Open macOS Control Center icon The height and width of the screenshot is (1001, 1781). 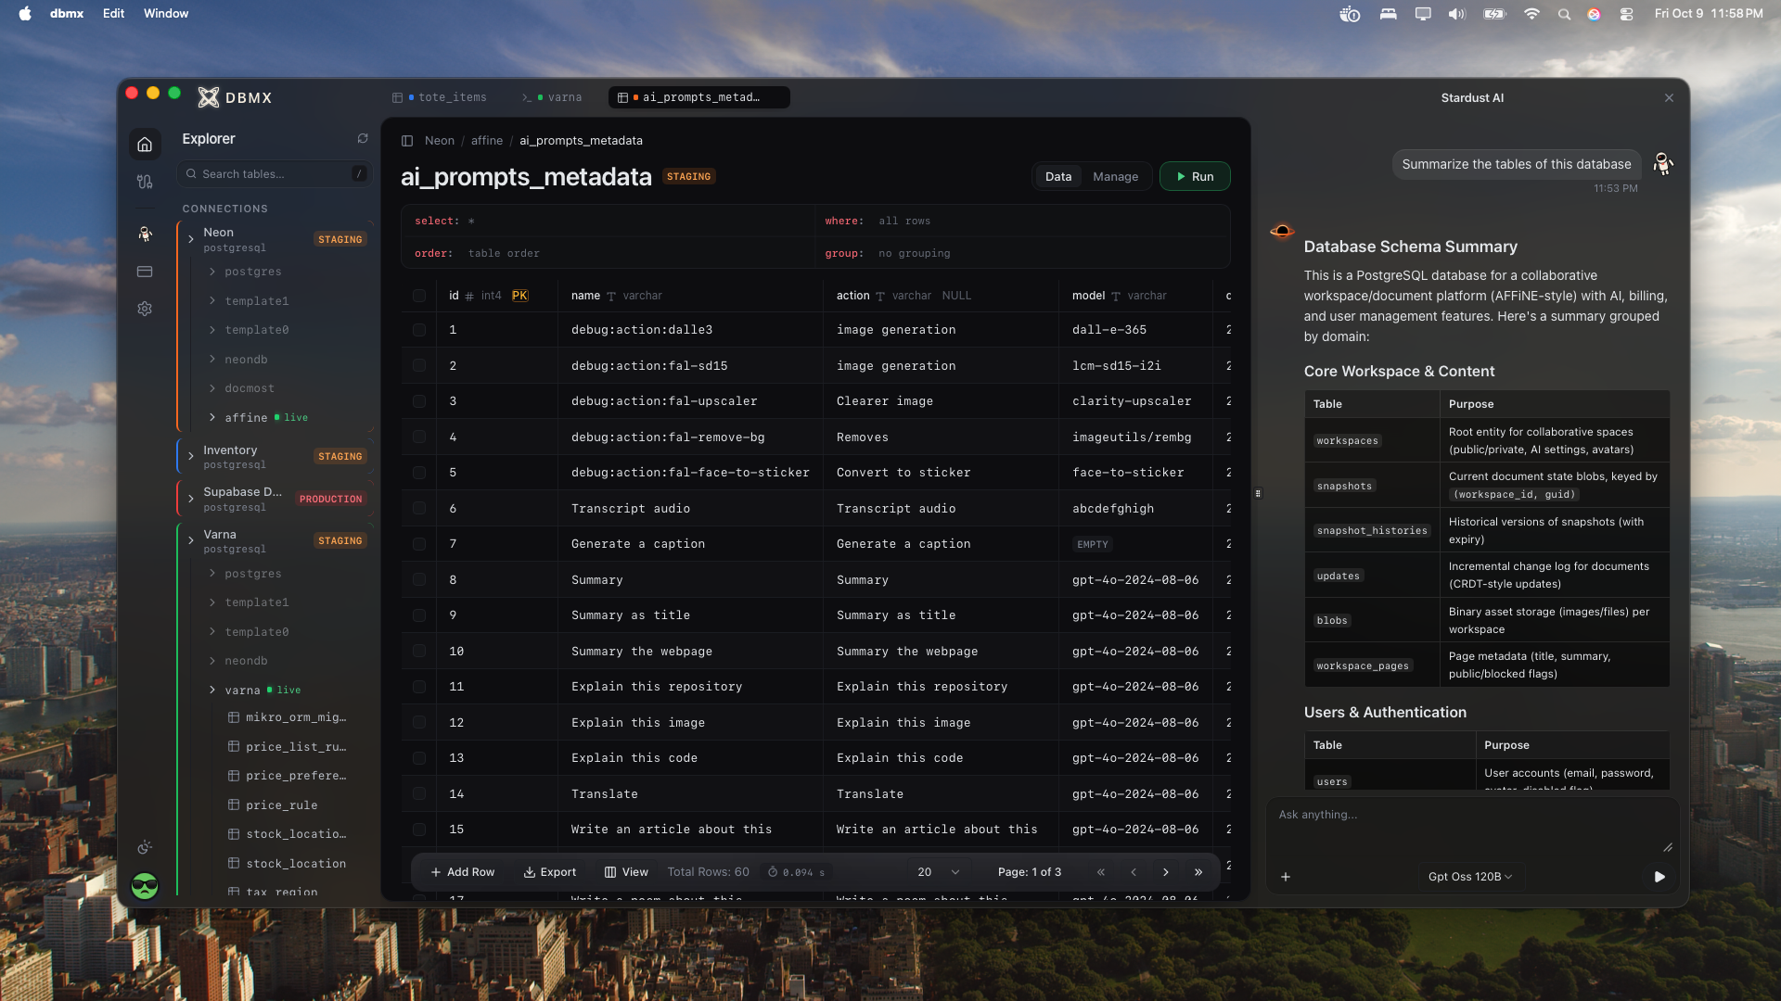(1626, 14)
